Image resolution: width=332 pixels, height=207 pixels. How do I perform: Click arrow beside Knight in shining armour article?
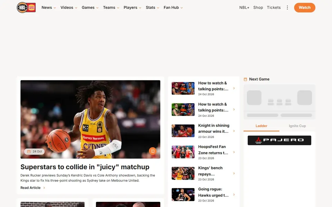click(234, 131)
